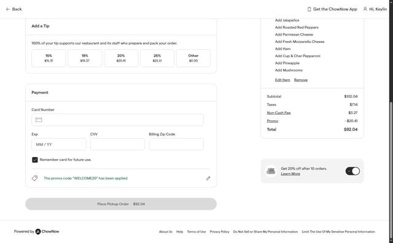Choose the 20% tip option

coord(121,58)
